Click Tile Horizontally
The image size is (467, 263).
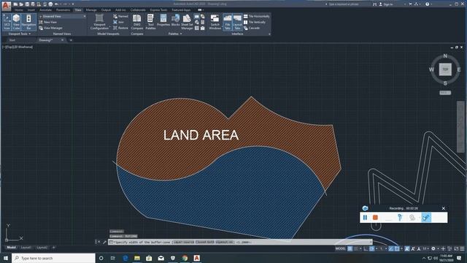point(257,16)
